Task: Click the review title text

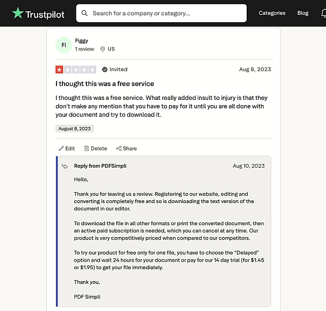Action: click(105, 84)
